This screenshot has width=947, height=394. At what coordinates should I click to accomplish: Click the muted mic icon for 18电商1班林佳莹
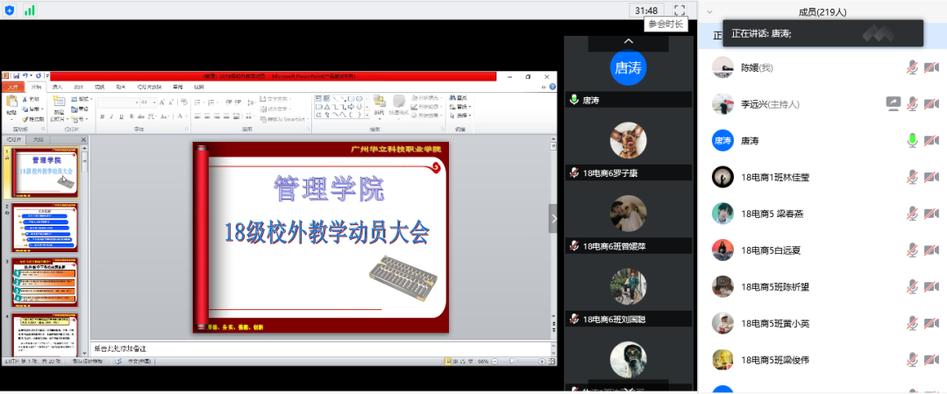point(913,177)
